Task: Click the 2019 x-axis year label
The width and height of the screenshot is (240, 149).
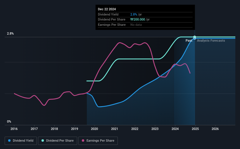Action: pos(74,129)
